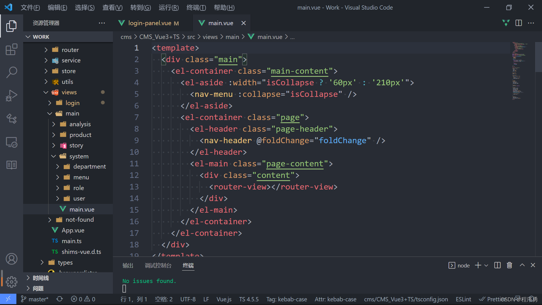Collapse the WORK workspace section
The width and height of the screenshot is (542, 305).
(x=68, y=37)
